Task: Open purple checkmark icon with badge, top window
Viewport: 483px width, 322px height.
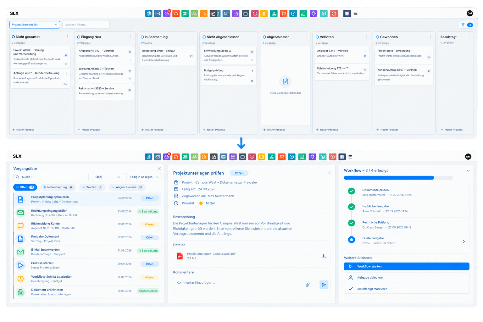Action: tap(167, 14)
